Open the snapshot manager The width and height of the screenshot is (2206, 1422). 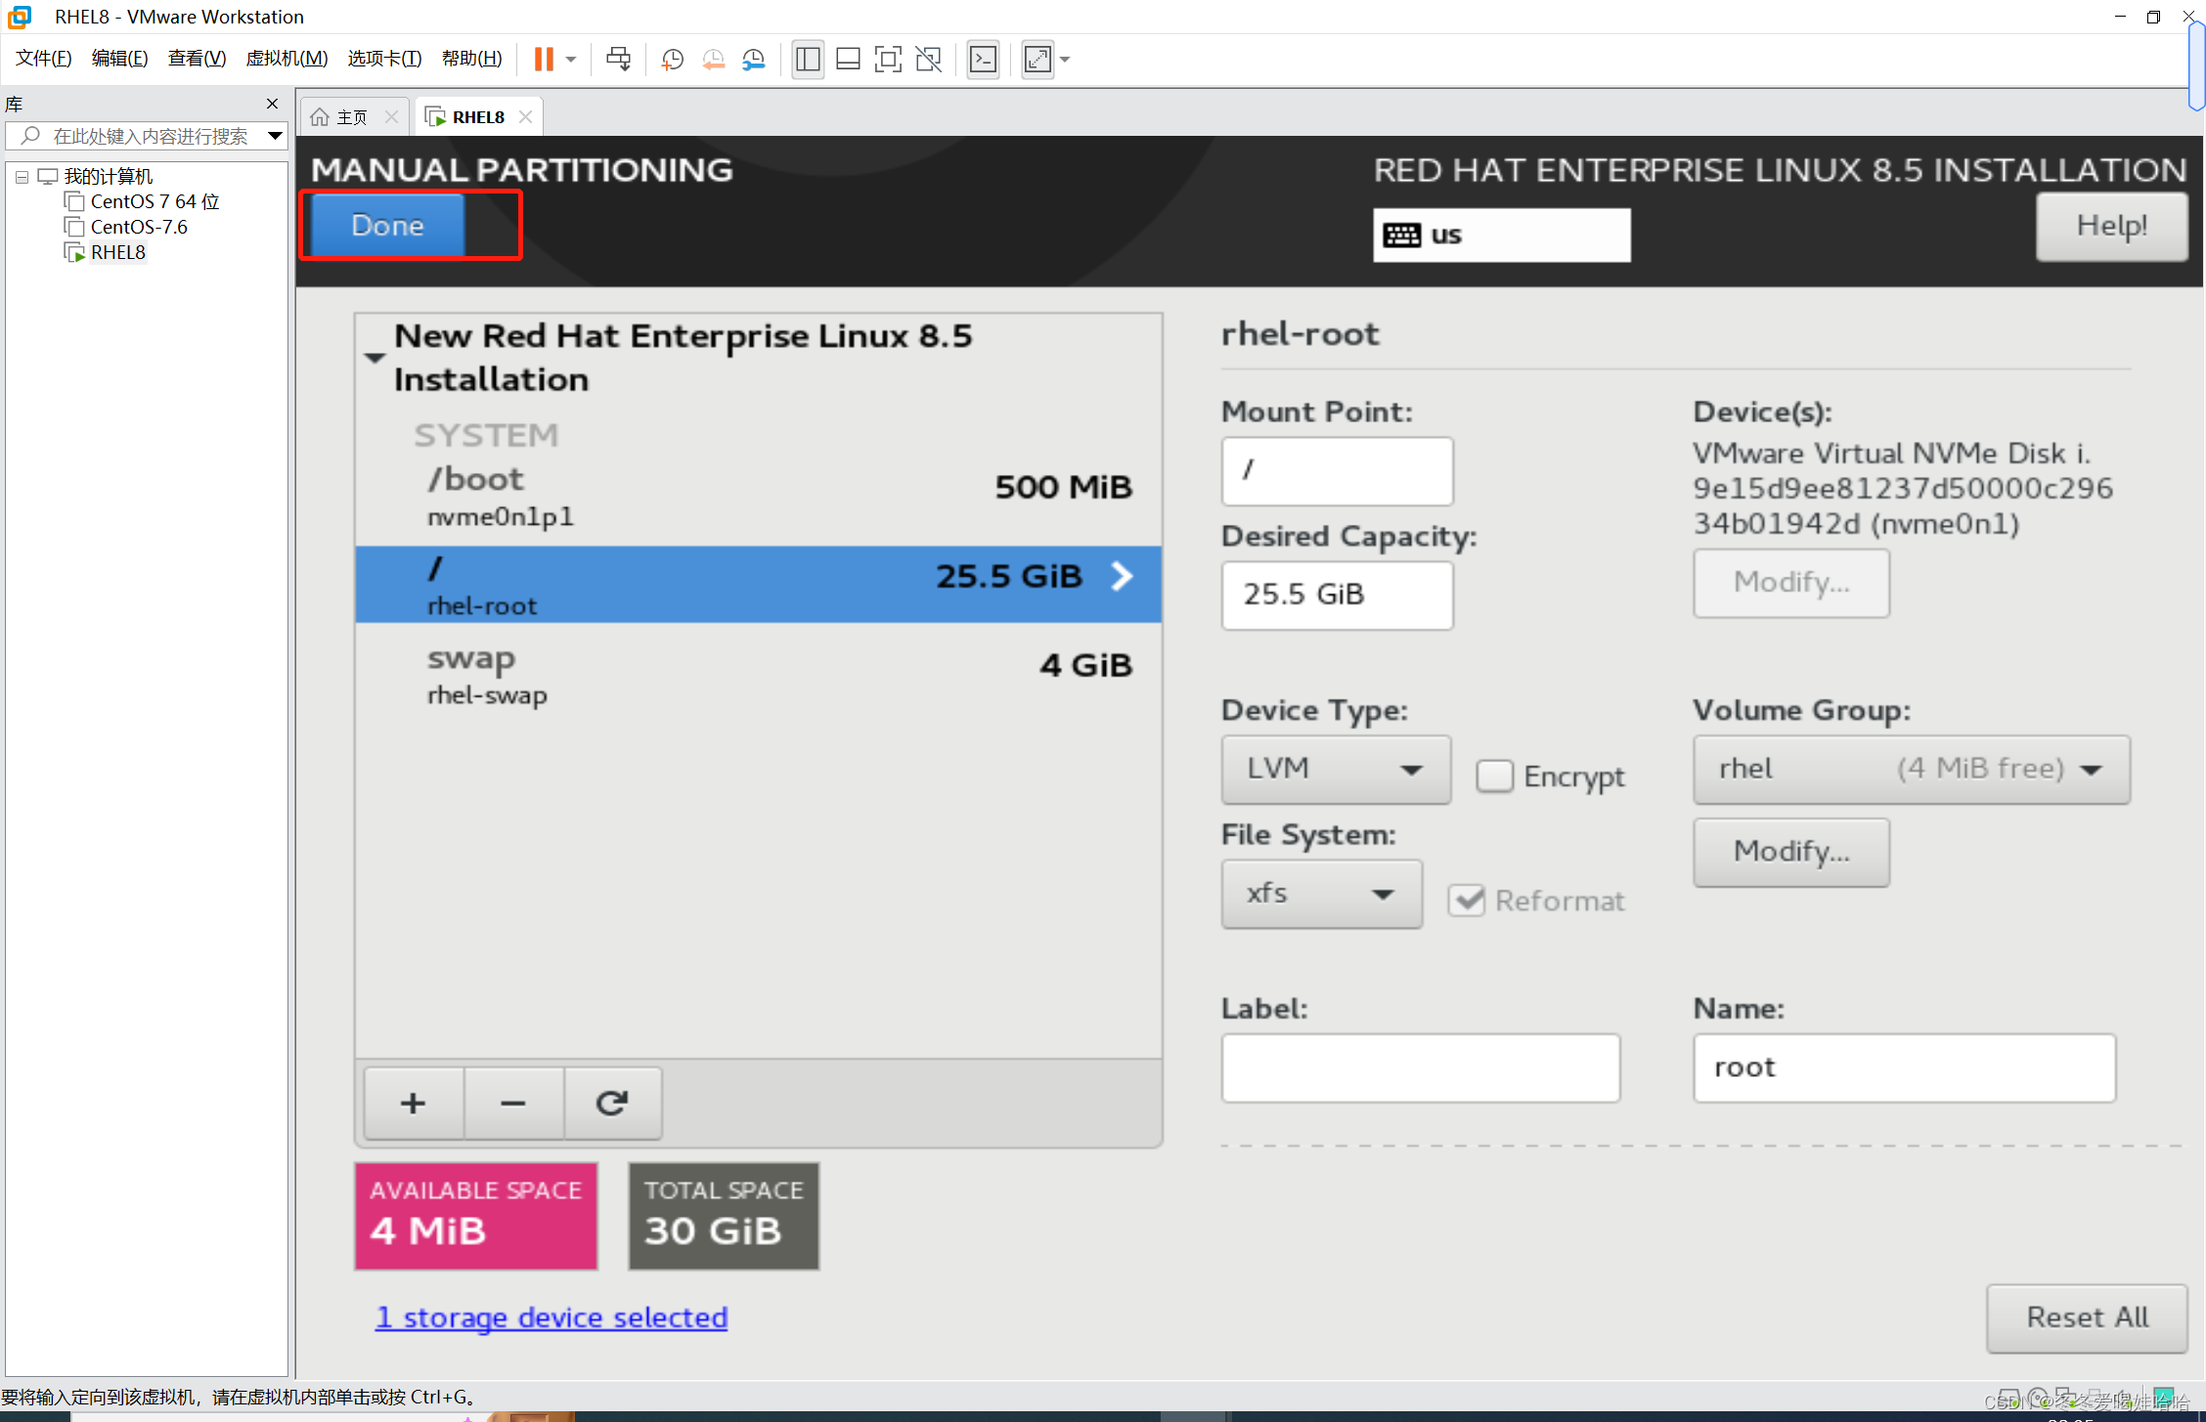pyautogui.click(x=753, y=60)
